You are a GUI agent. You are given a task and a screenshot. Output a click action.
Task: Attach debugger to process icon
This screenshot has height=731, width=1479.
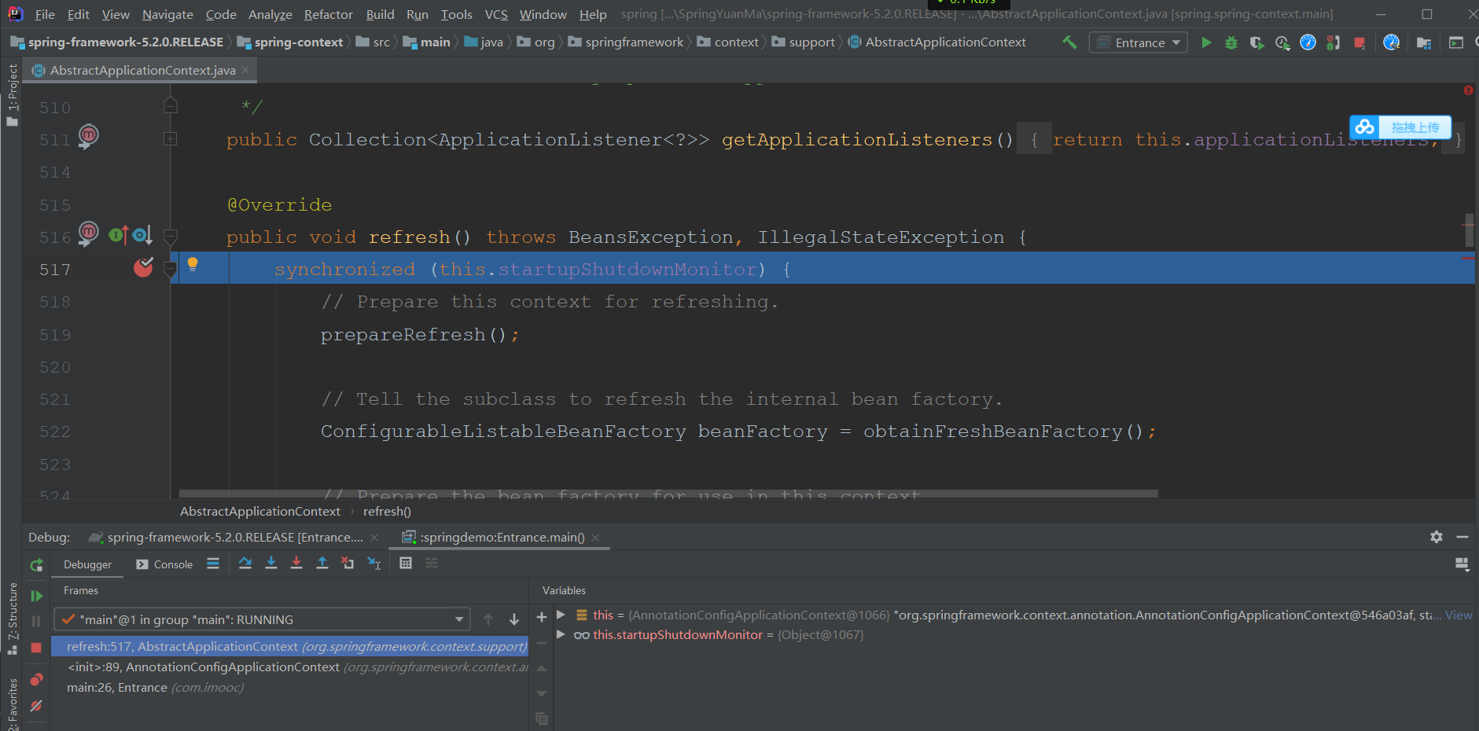1333,42
